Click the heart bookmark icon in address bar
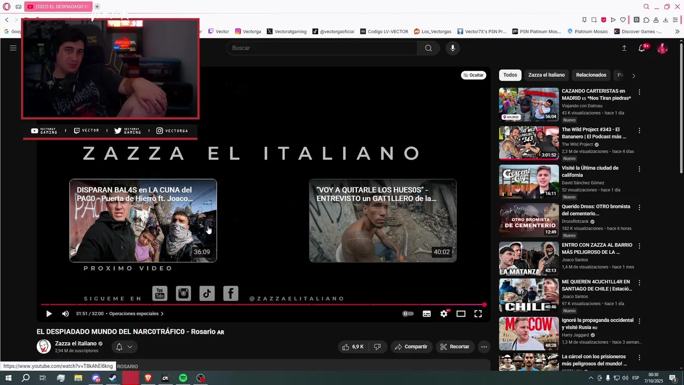The height and width of the screenshot is (385, 684). (623, 20)
